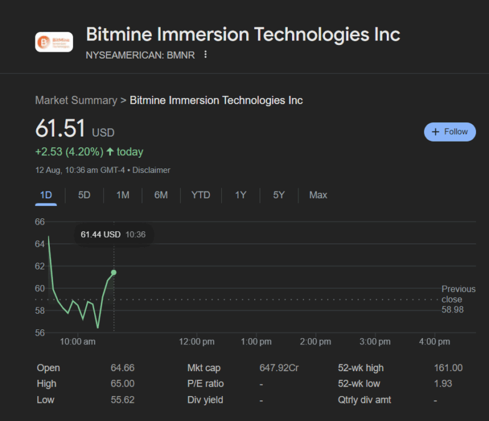This screenshot has width=489, height=421.
Task: Switch to the 5D chart tab
Action: coord(84,195)
